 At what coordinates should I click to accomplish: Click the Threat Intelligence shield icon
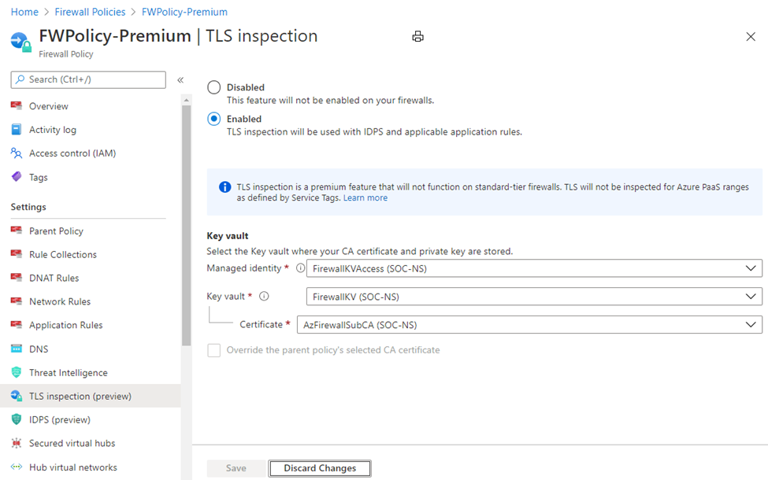pyautogui.click(x=16, y=372)
